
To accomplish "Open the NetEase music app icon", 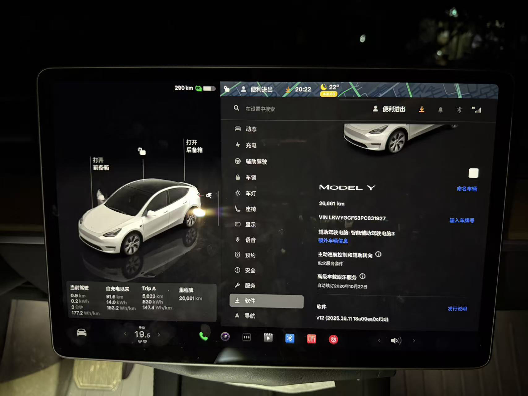I will pos(333,340).
